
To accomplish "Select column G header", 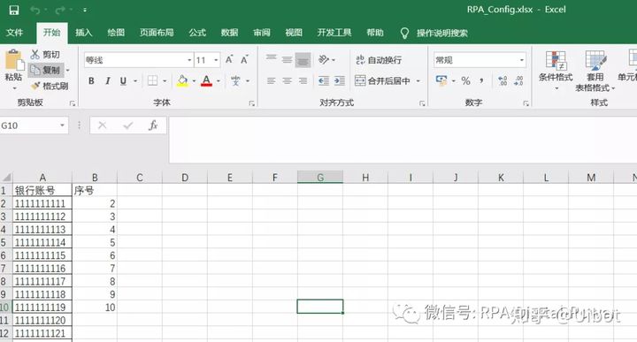I will [x=320, y=178].
